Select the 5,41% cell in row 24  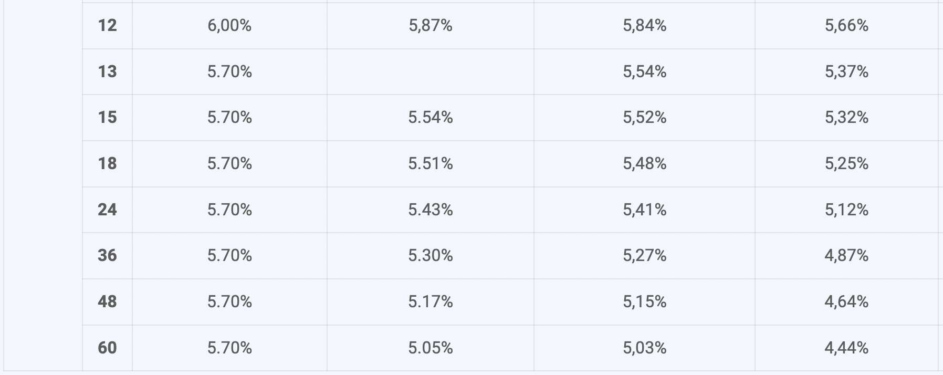click(x=644, y=210)
